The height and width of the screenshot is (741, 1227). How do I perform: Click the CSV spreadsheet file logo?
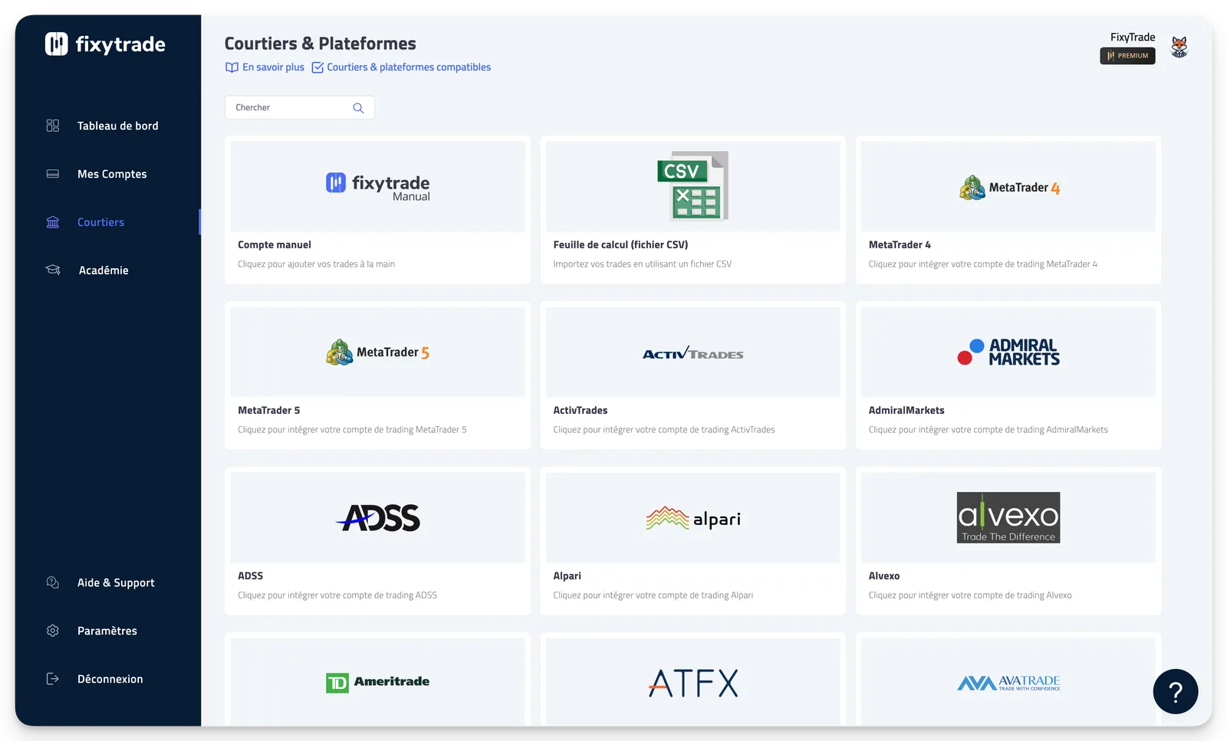(x=693, y=186)
